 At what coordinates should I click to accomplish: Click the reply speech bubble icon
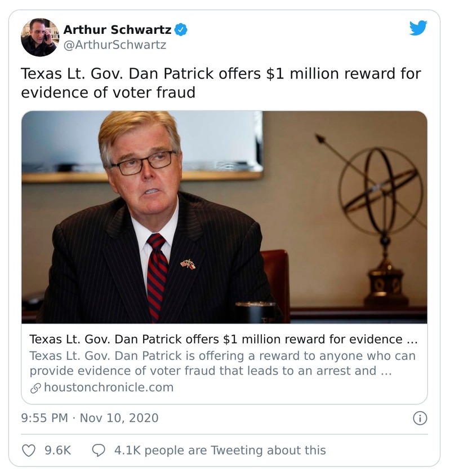click(99, 450)
